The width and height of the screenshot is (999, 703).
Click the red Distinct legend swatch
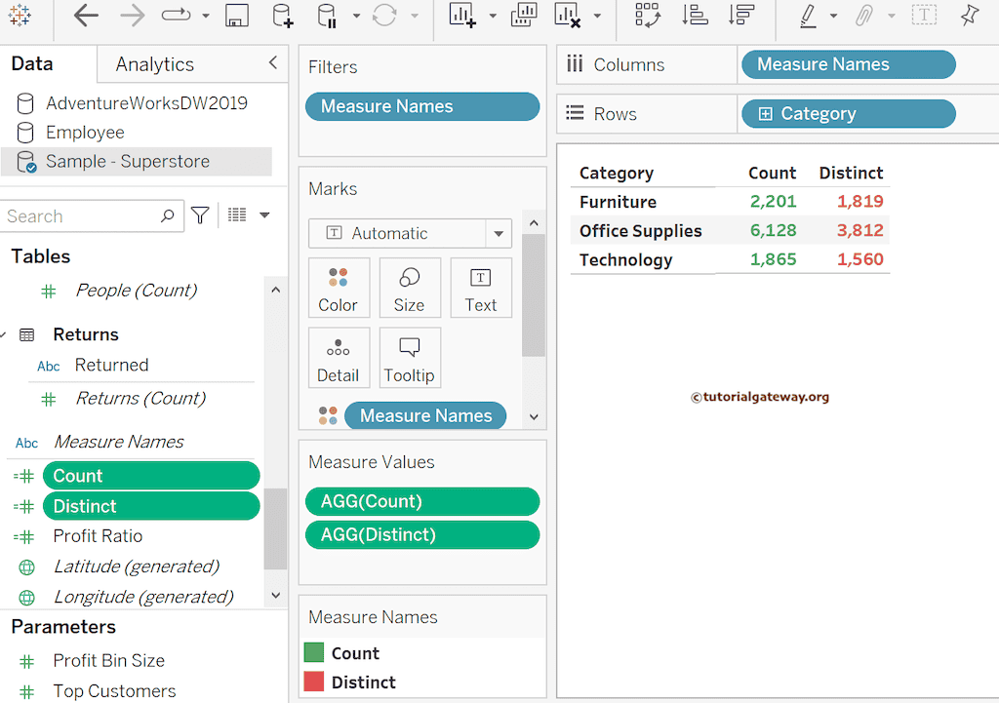[x=314, y=682]
